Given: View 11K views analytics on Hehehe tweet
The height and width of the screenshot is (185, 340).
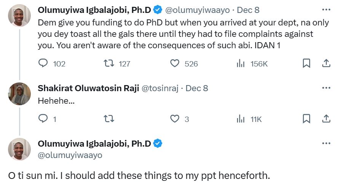Looking at the screenshot, I should [x=241, y=119].
